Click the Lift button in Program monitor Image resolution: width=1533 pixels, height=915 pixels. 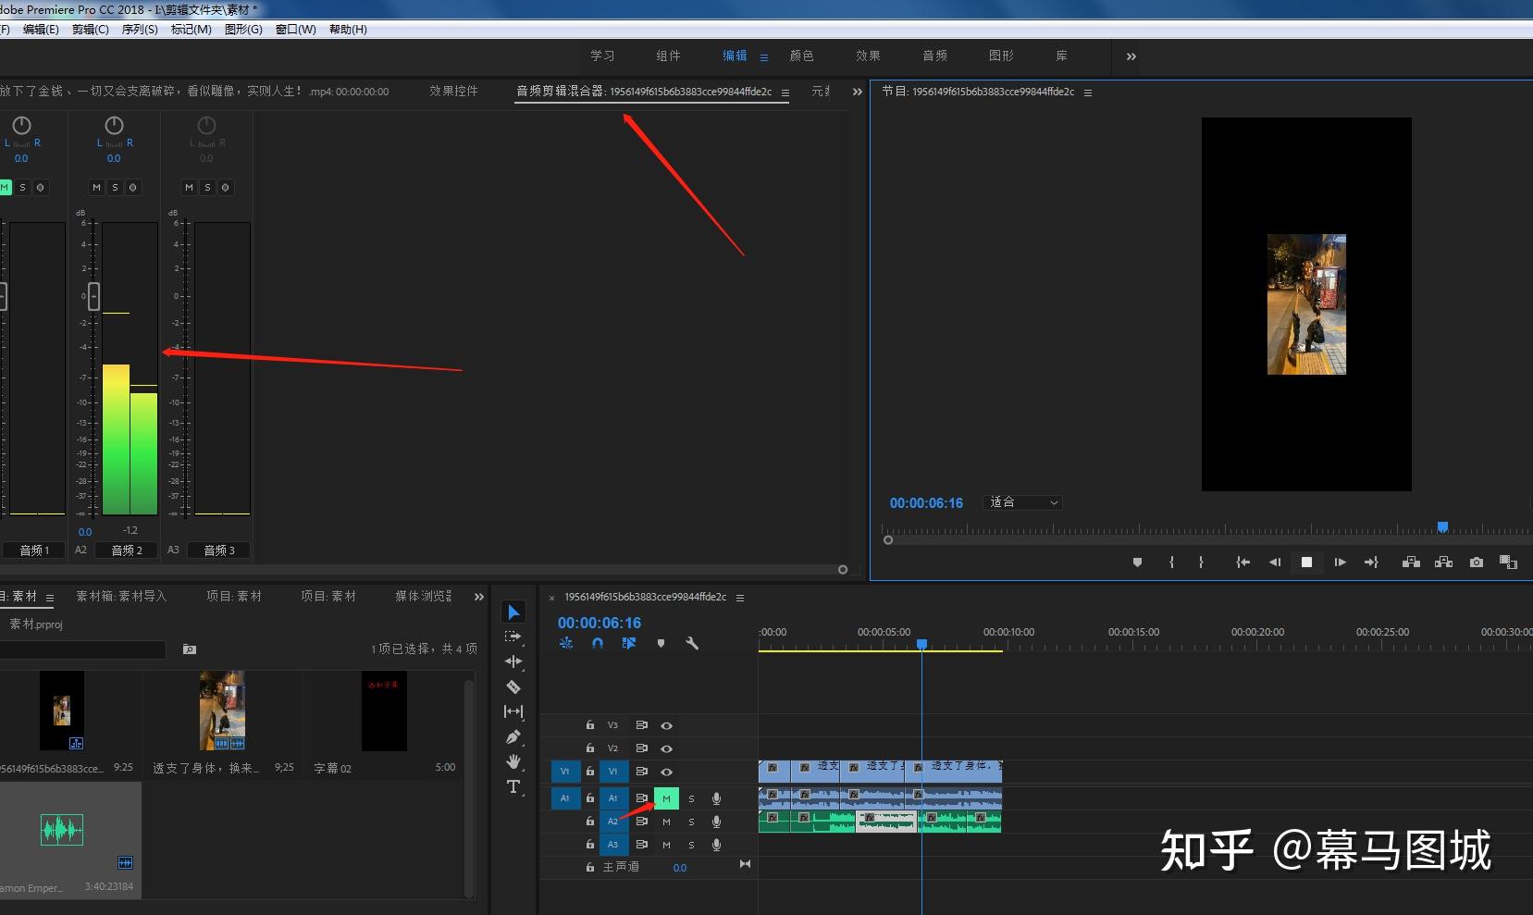(x=1411, y=563)
